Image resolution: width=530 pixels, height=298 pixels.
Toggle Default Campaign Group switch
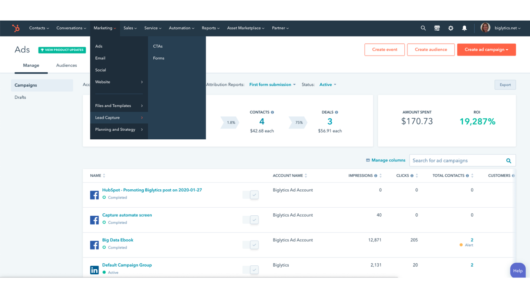pyautogui.click(x=250, y=270)
